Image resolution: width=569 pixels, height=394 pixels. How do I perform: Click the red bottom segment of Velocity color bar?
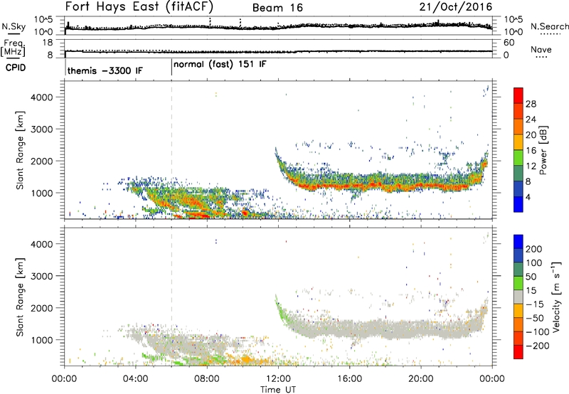519,352
